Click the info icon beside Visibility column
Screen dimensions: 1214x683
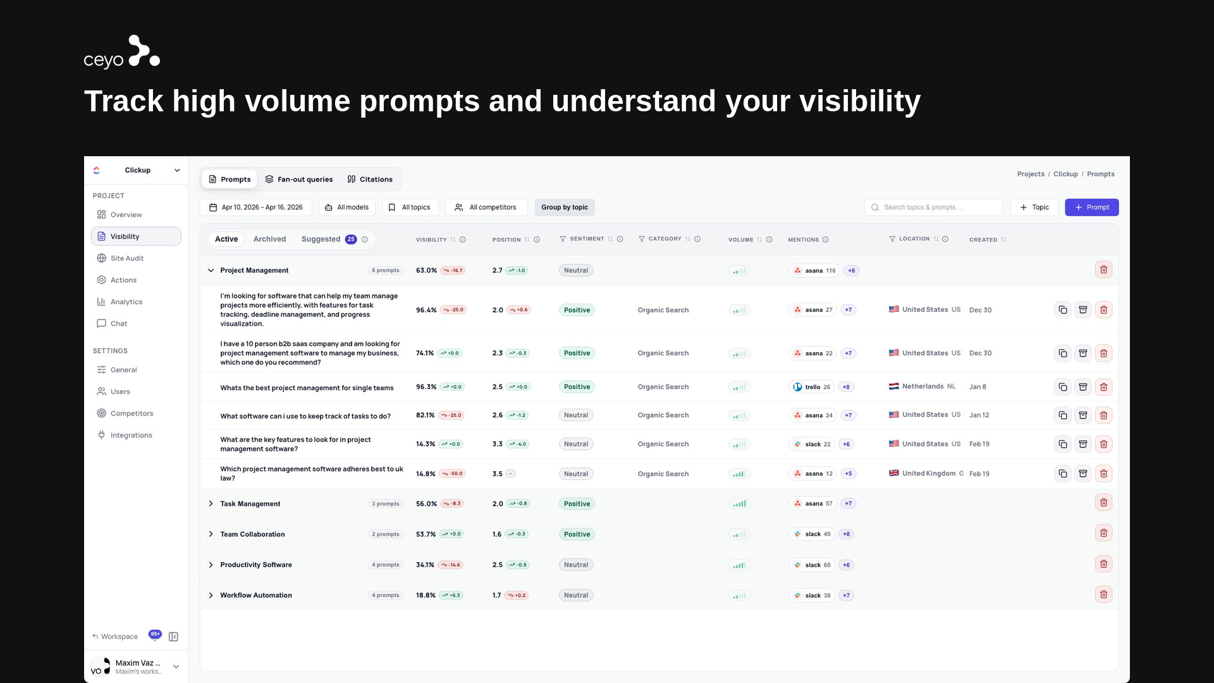463,240
